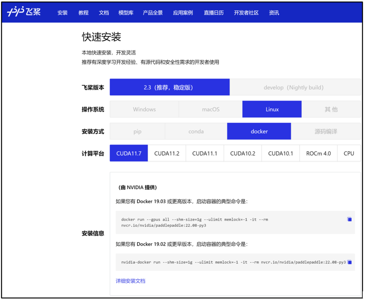Select CUDA11.1 compute platform
This screenshot has width=365, height=300.
(x=204, y=153)
